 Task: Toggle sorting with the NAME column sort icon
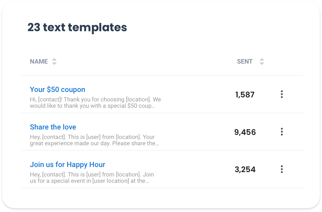tap(54, 62)
